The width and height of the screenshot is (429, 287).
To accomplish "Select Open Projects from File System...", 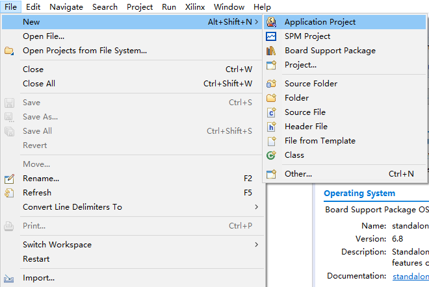I will coord(132,51).
